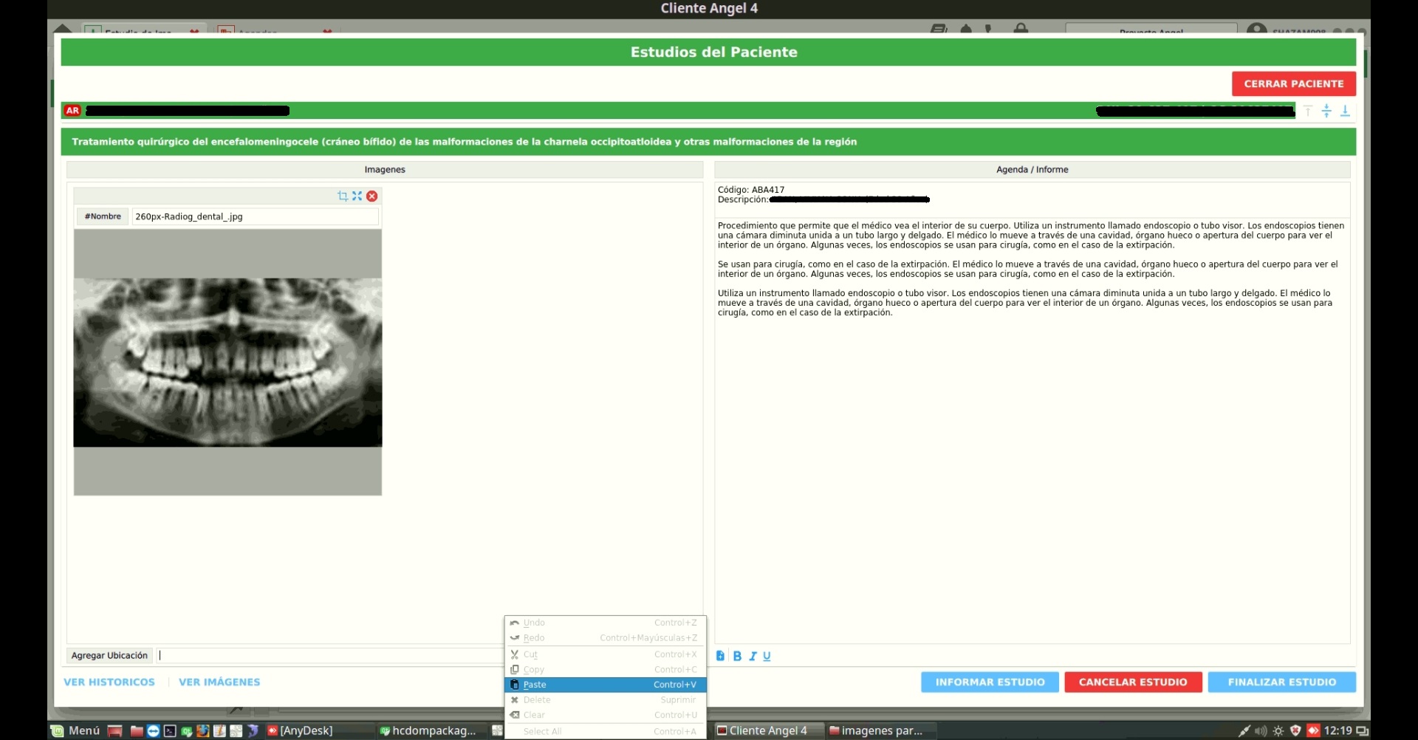Click CANCELAR ESTUDIO button
This screenshot has width=1418, height=740.
(x=1133, y=682)
